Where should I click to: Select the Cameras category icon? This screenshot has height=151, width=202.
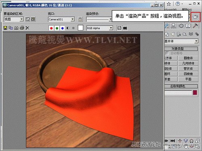click(x=179, y=34)
